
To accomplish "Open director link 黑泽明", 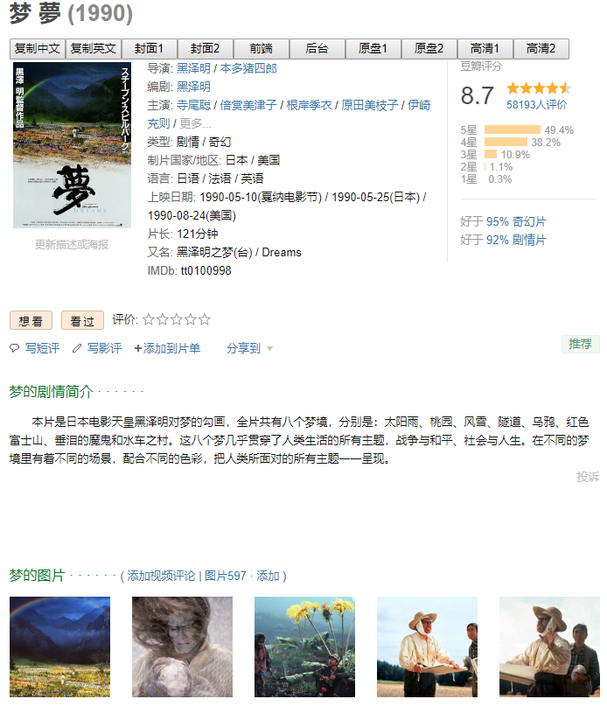I will (193, 68).
